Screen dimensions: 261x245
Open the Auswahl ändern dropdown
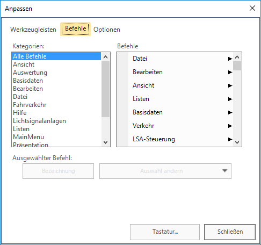tap(165, 171)
